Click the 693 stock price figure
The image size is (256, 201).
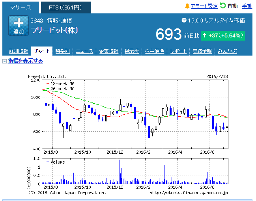[168, 34]
